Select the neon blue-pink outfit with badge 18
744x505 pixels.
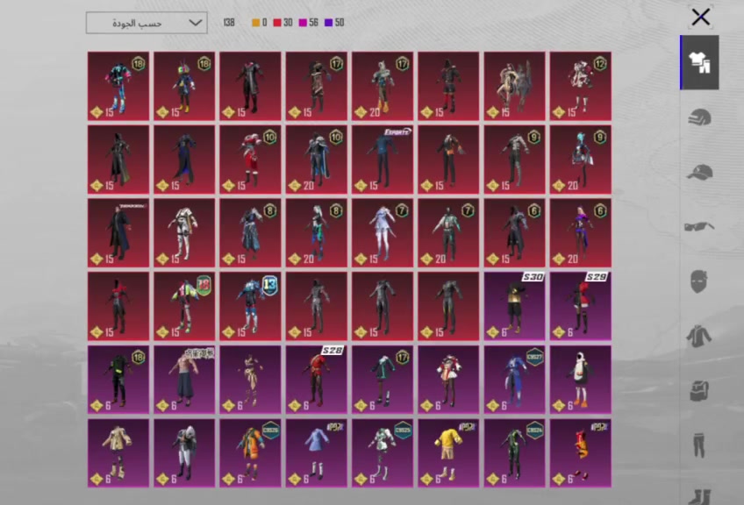pyautogui.click(x=118, y=86)
